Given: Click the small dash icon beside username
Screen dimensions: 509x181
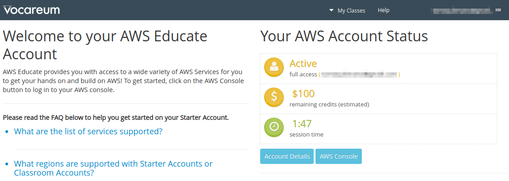Looking at the screenshot, I should (x=498, y=9).
